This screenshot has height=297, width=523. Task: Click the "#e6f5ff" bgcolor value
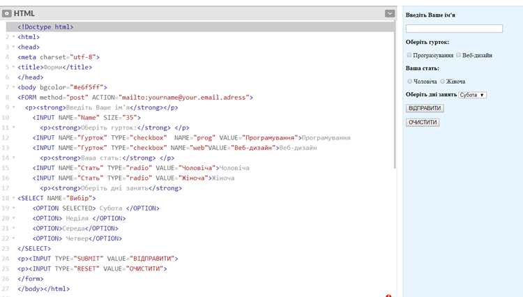pyautogui.click(x=86, y=87)
